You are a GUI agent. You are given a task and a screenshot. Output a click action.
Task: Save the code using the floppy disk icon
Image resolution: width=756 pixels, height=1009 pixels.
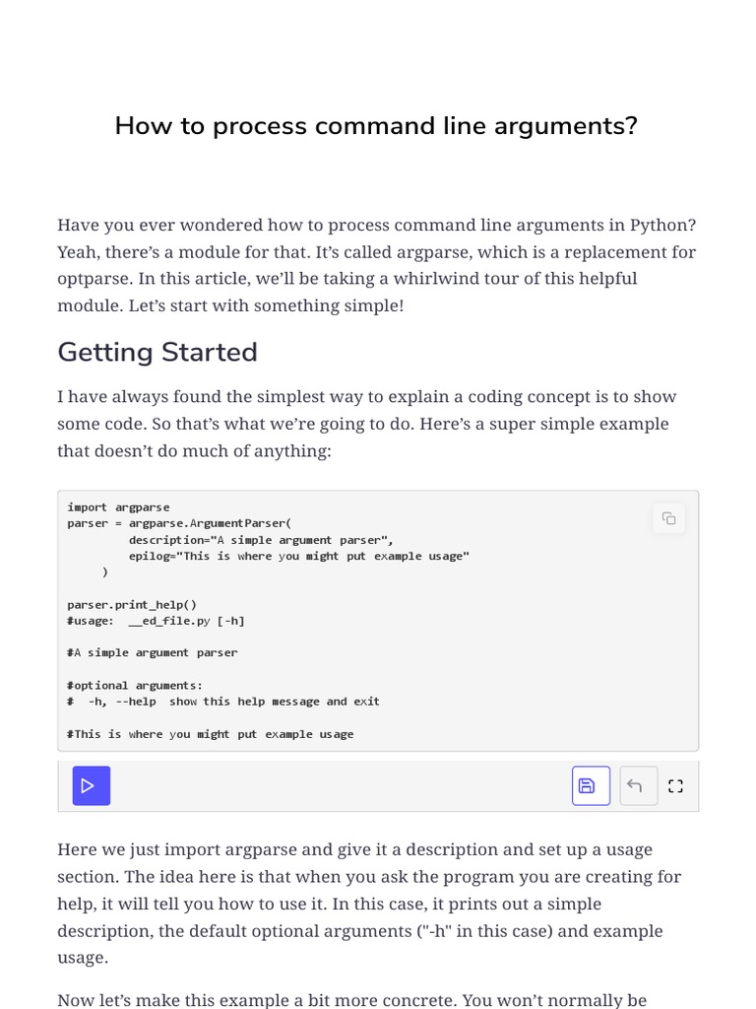591,785
